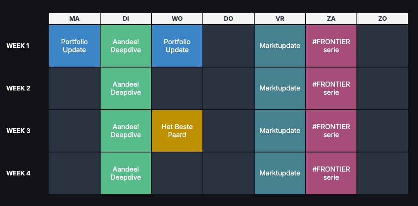Open week 2 Aandeel Deepdive block
418x206 pixels.
pyautogui.click(x=126, y=88)
